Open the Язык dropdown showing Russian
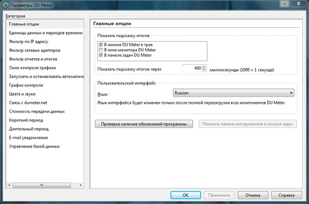Screen dimensions: 309x204 click(233, 92)
